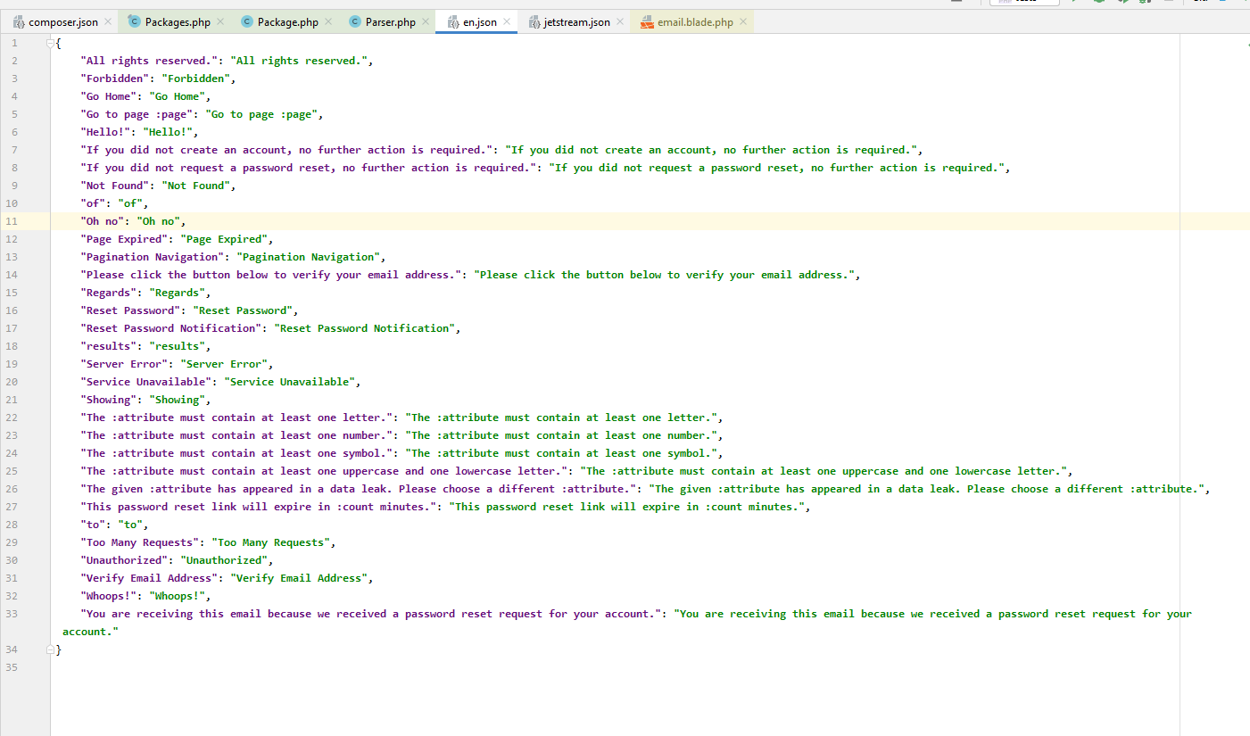Click the "did not create an account" key string
The image size is (1250, 736).
point(286,150)
